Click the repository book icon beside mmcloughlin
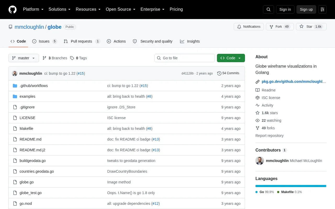Viewport: 335px width, 209px height. [10, 27]
